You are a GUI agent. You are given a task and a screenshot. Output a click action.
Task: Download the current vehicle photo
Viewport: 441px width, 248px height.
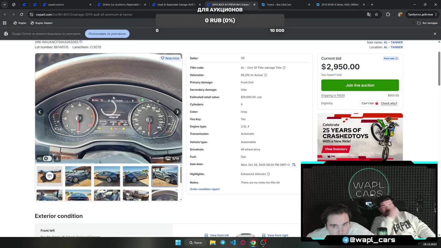point(57,158)
